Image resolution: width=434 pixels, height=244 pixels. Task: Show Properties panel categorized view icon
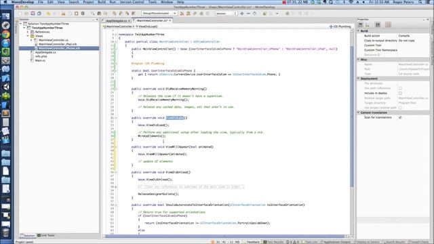pos(361,25)
